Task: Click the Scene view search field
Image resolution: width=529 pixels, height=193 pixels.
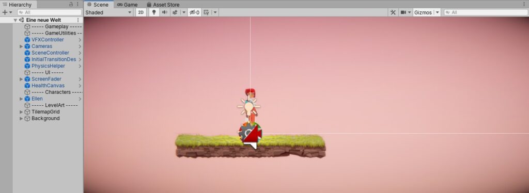Action: [x=486, y=12]
